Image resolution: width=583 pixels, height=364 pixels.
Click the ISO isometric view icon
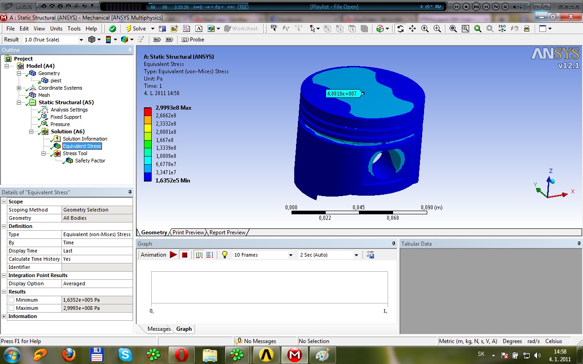[502, 29]
